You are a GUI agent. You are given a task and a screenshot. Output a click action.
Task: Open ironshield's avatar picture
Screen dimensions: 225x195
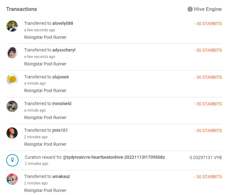coord(12,106)
